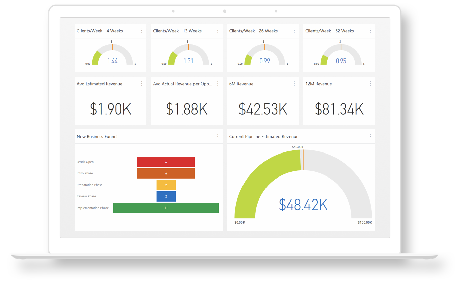Image resolution: width=462 pixels, height=283 pixels.
Task: Click the 1.31 gauge value
Action: (x=188, y=61)
